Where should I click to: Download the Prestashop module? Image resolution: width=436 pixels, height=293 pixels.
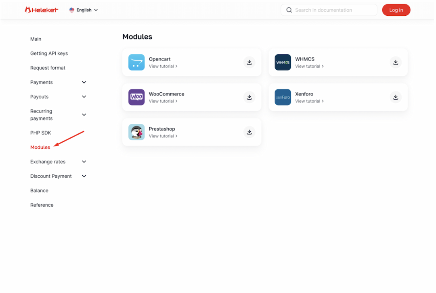249,132
